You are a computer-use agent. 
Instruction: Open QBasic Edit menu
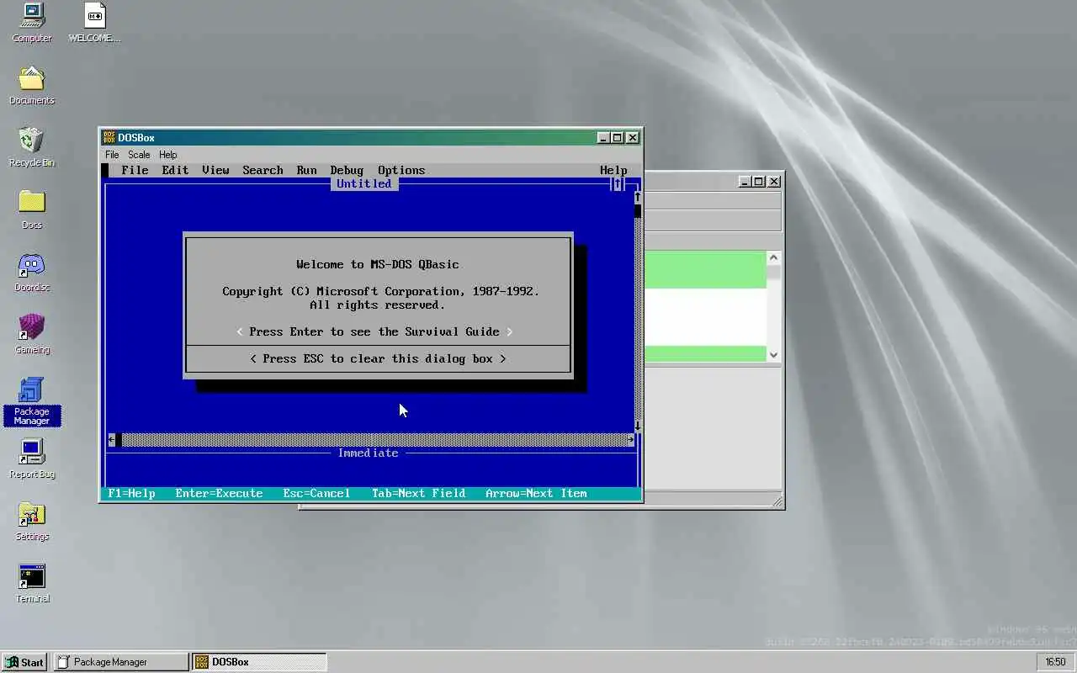[x=175, y=170]
